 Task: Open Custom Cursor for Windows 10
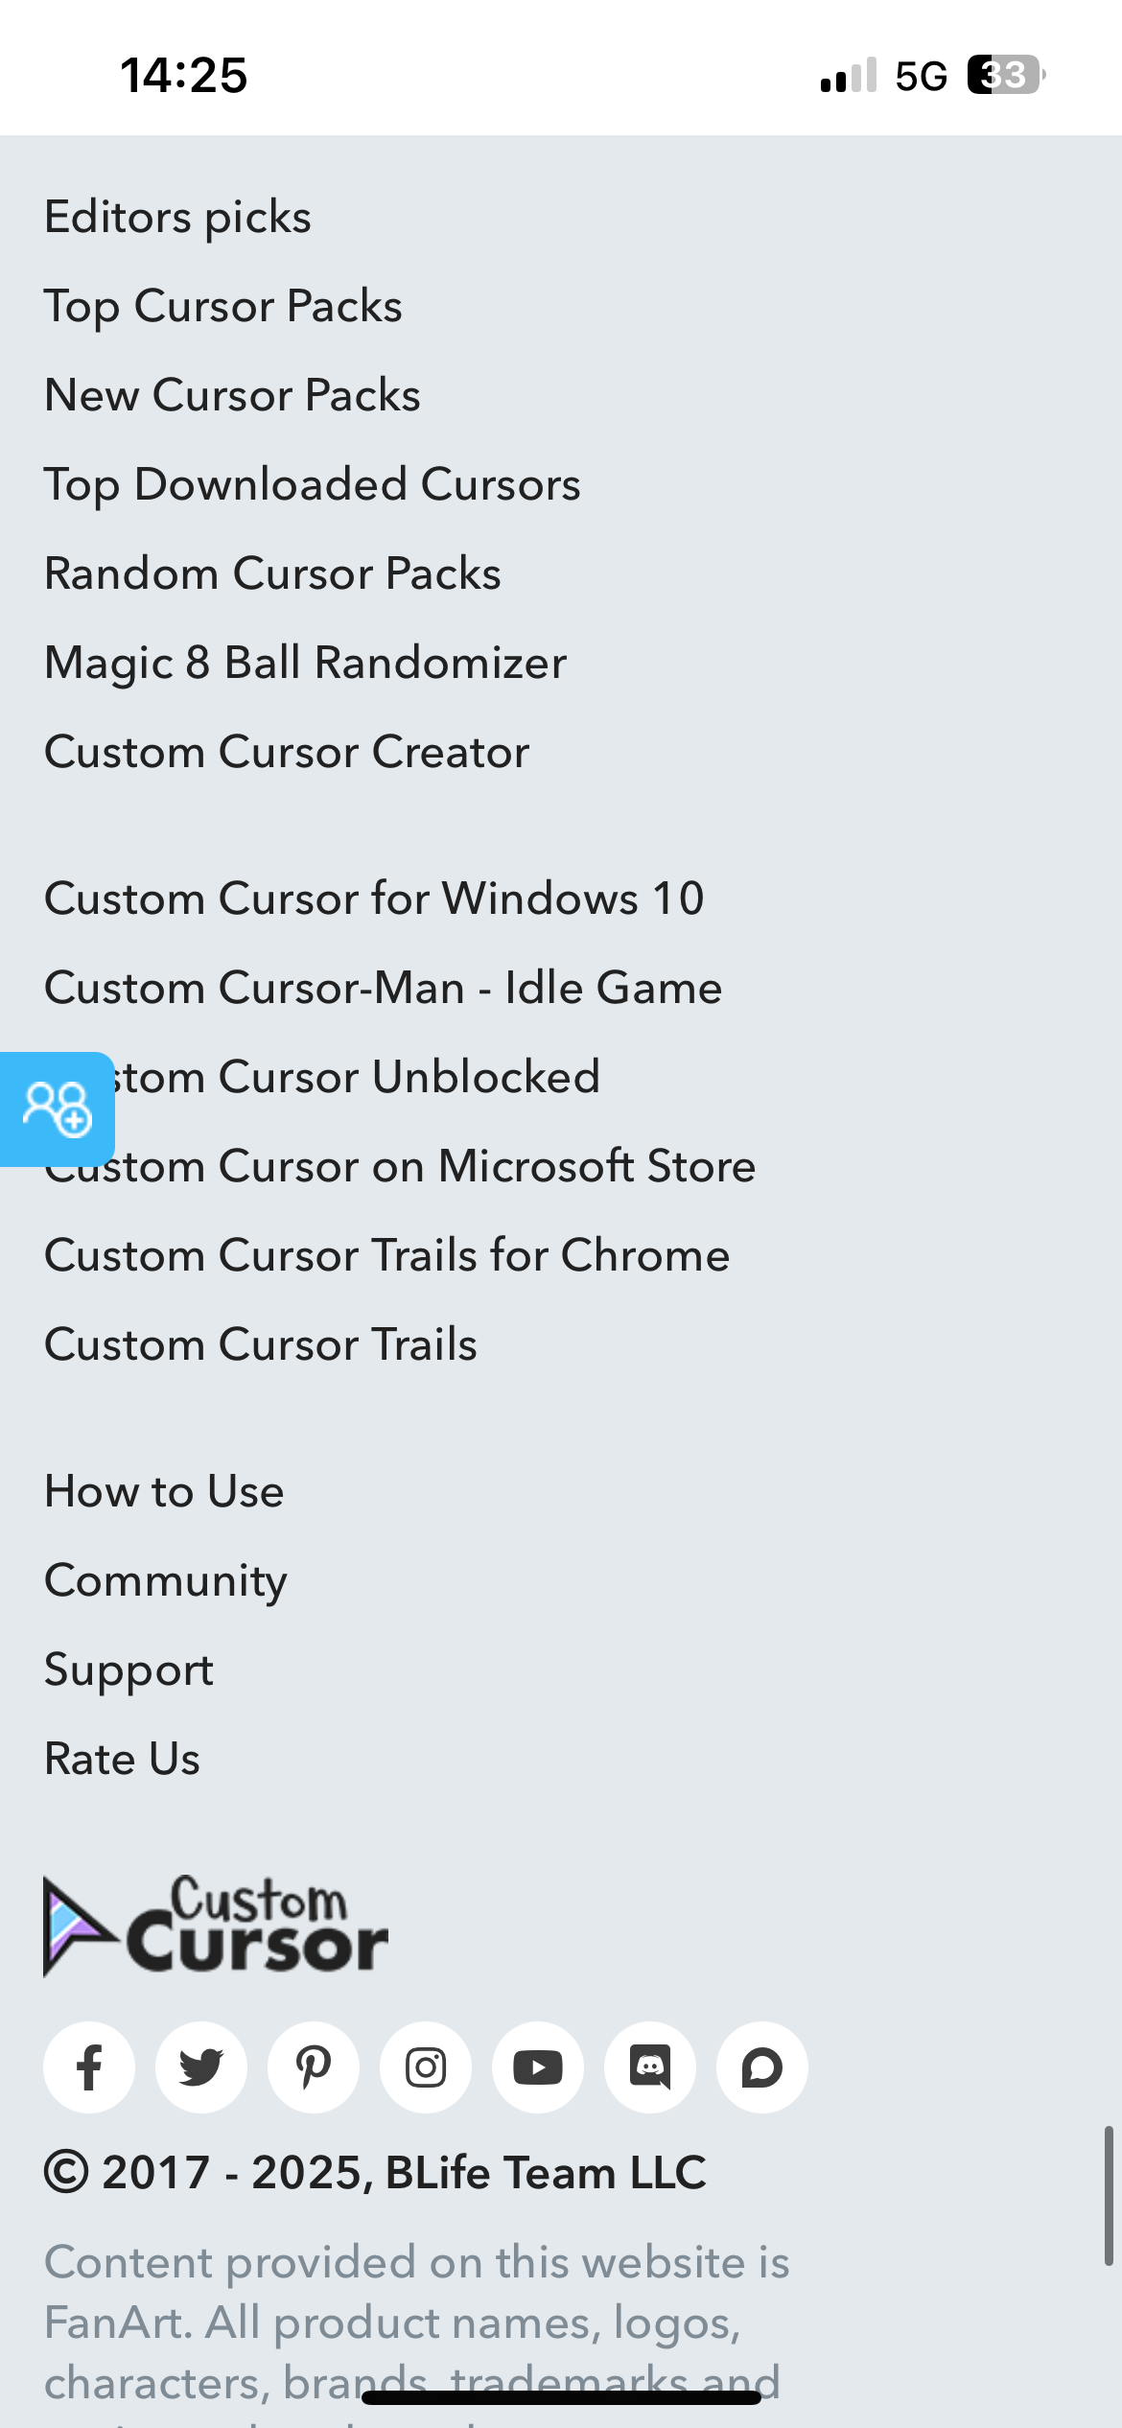374,899
